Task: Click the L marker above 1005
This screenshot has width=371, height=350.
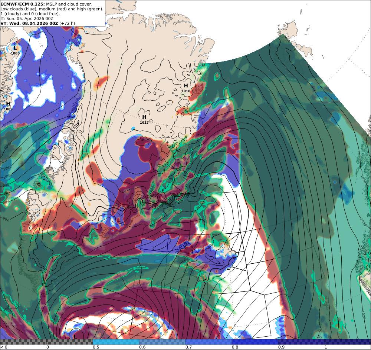Action: [15, 48]
